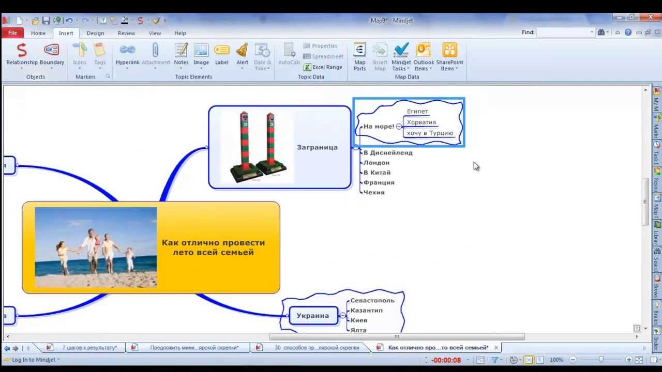Select the Франция subtopic

coord(379,182)
